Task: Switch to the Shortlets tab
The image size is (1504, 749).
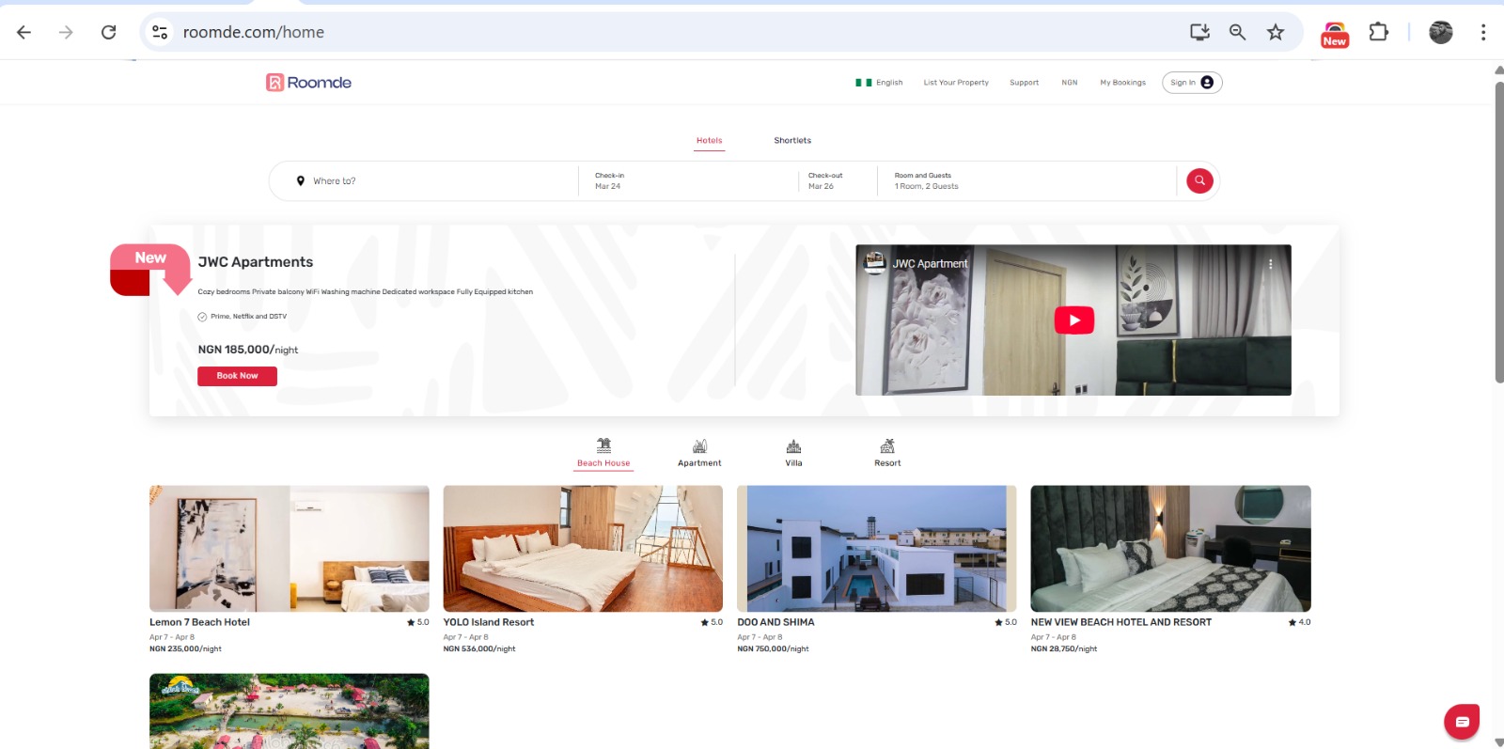Action: 792,141
